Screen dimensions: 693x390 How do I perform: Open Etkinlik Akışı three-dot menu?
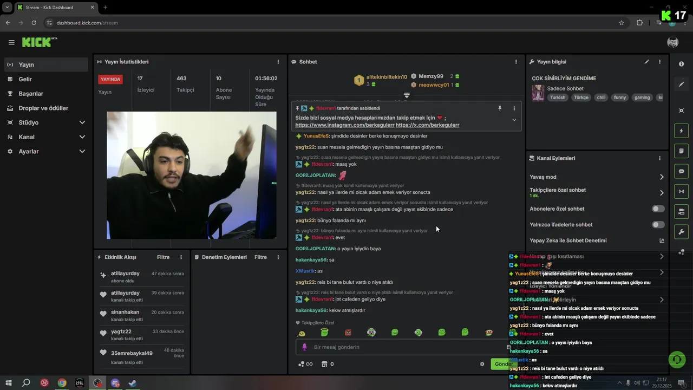click(x=181, y=257)
